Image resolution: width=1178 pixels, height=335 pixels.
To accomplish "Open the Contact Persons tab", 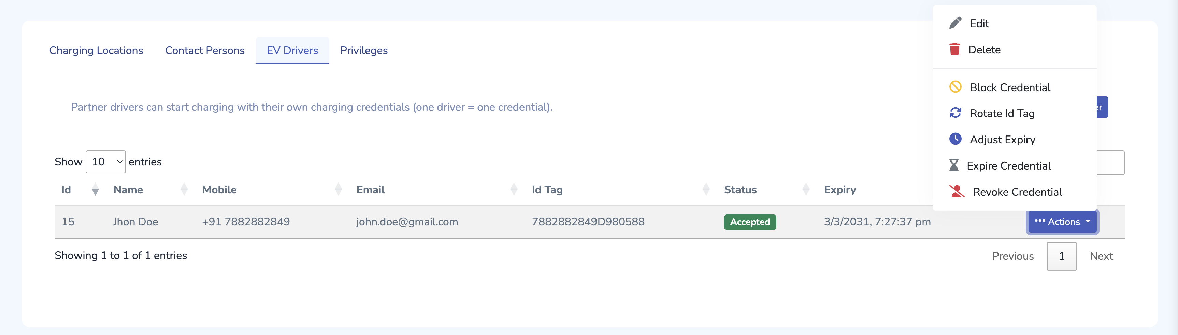I will pyautogui.click(x=204, y=50).
